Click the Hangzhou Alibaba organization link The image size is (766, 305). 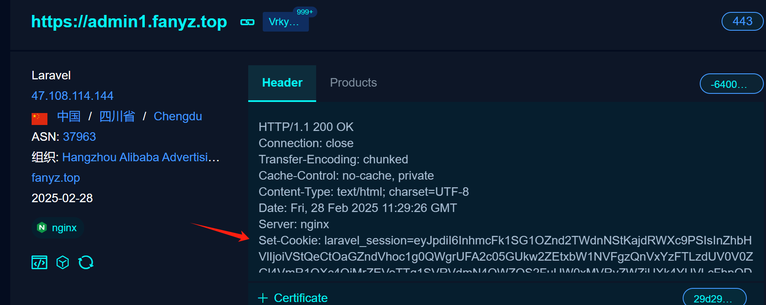(141, 157)
